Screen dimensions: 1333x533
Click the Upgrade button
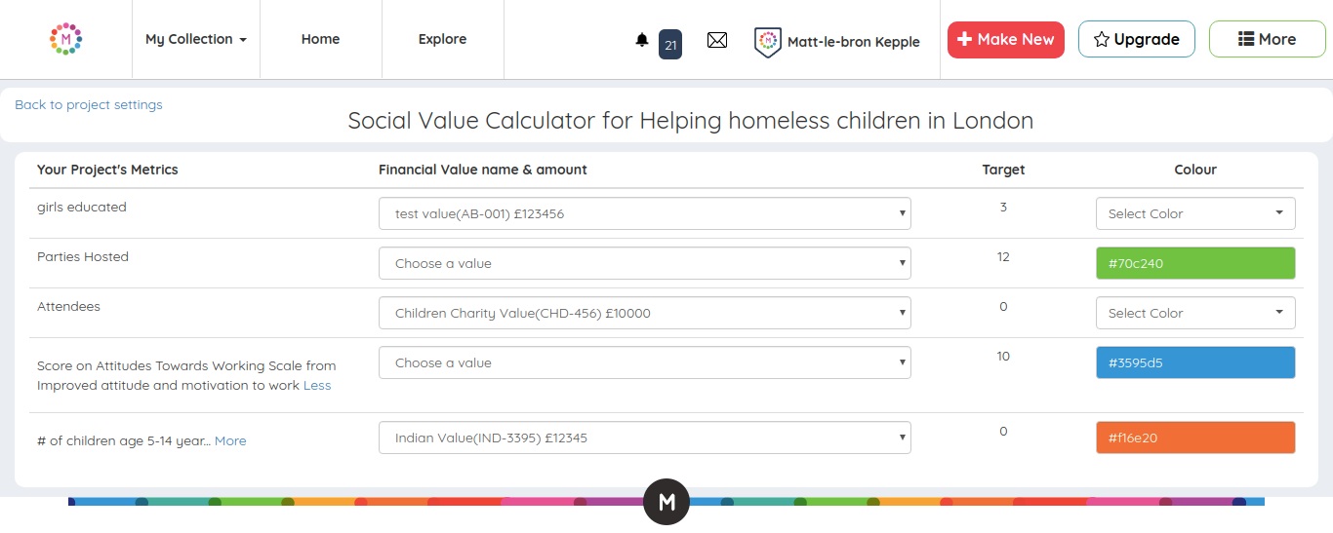[1137, 39]
